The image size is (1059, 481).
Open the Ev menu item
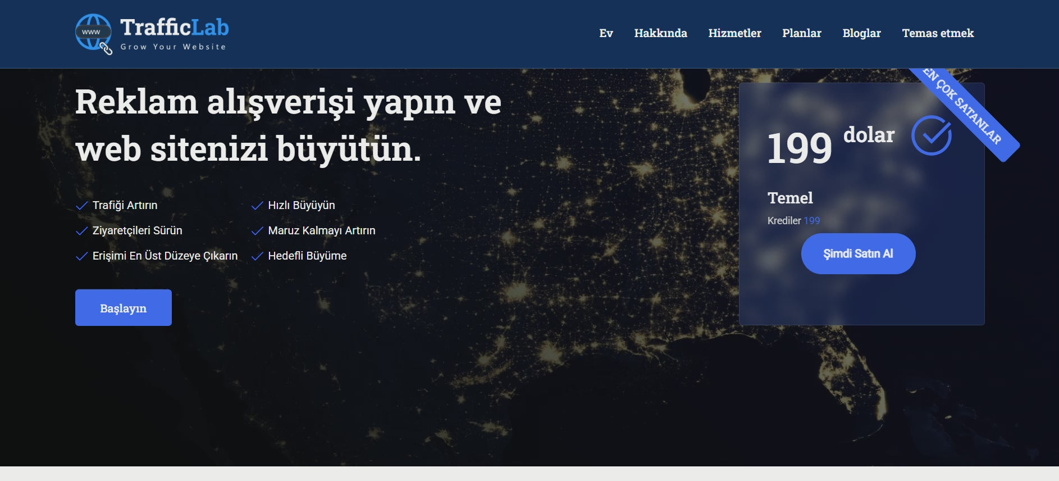(606, 33)
